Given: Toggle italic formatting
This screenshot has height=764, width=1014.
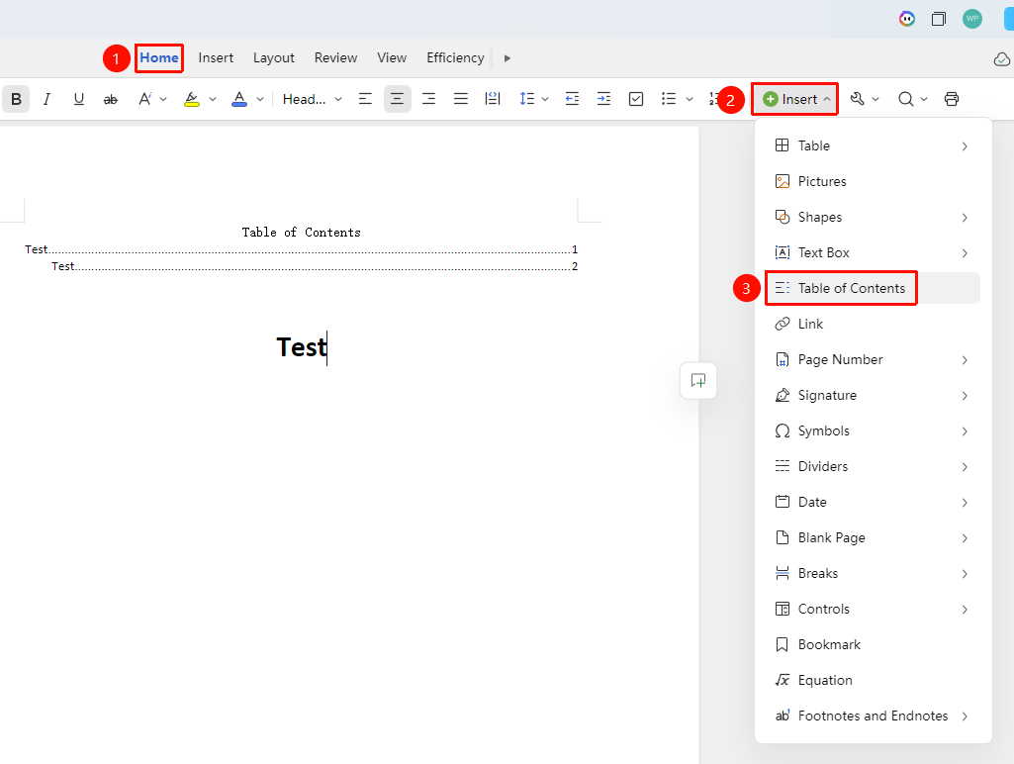Looking at the screenshot, I should (46, 99).
